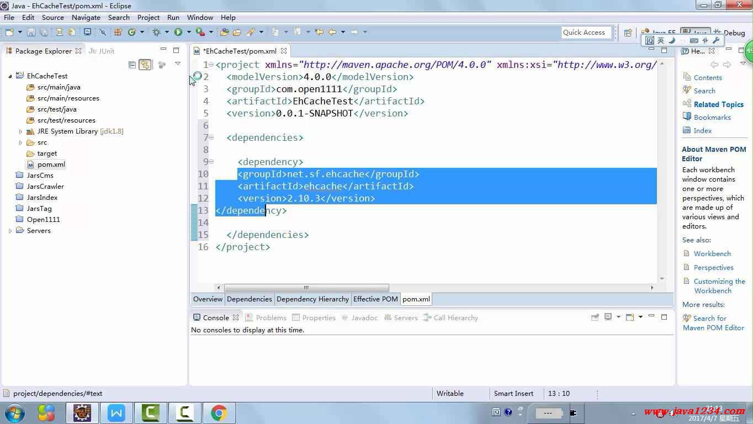Click the Open Type toolbar icon
Viewport: 753px width, 424px height.
coord(224,32)
